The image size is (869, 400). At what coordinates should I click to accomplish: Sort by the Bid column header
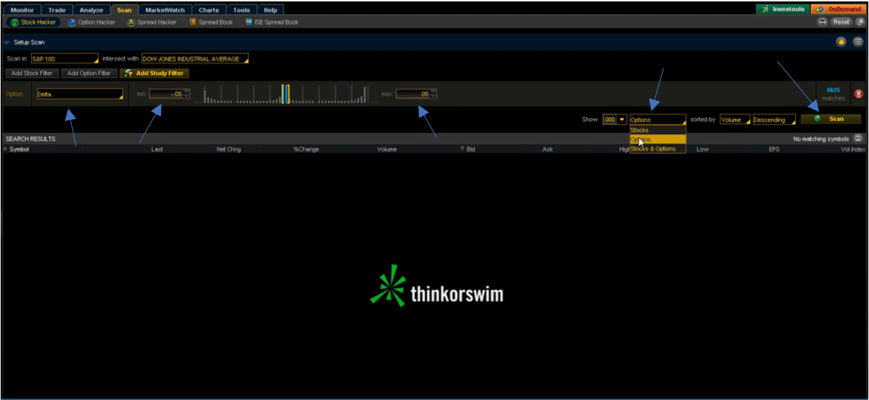471,149
